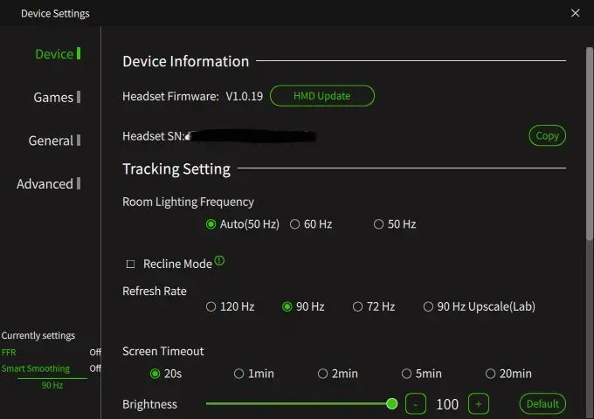Click the Recline Mode info icon

(219, 261)
